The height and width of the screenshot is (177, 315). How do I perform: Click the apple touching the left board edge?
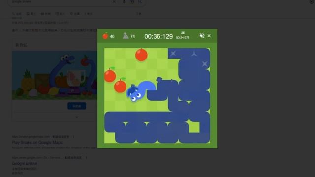coord(110,75)
